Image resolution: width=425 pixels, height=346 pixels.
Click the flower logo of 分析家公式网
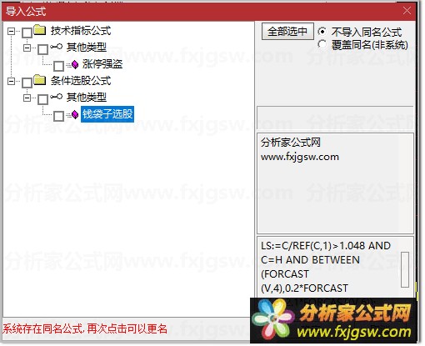273,319
